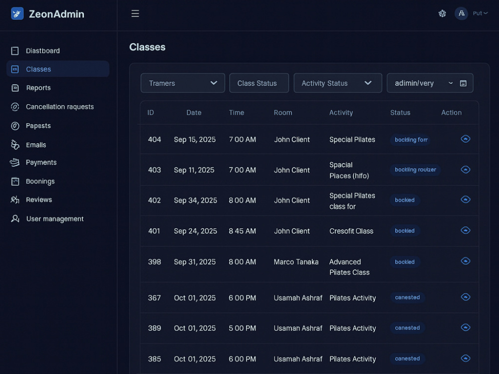Image resolution: width=499 pixels, height=374 pixels.
Task: View class 385 via eye icon
Action: coord(466,359)
